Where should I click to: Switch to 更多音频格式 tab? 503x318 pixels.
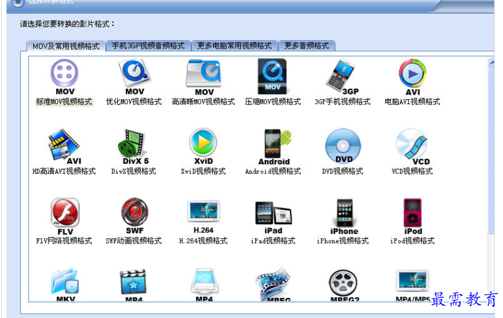pyautogui.click(x=307, y=46)
